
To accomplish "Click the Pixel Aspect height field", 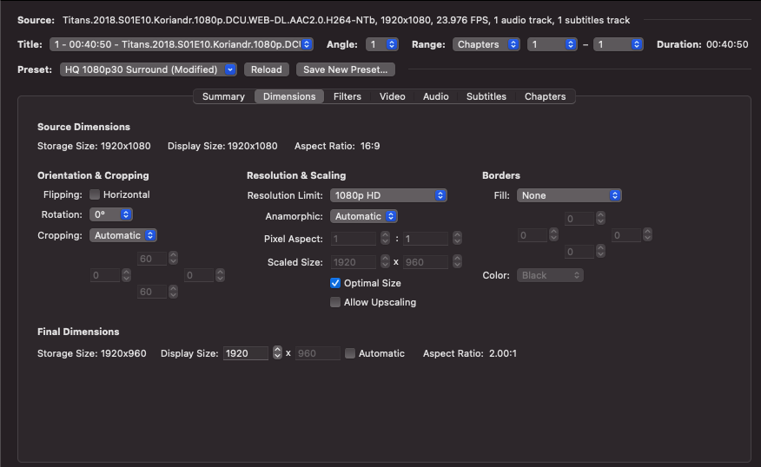I will [x=426, y=239].
